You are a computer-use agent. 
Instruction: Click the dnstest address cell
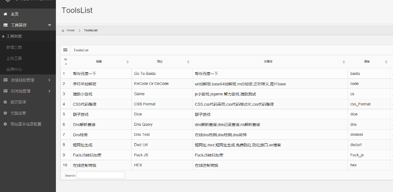369,135
